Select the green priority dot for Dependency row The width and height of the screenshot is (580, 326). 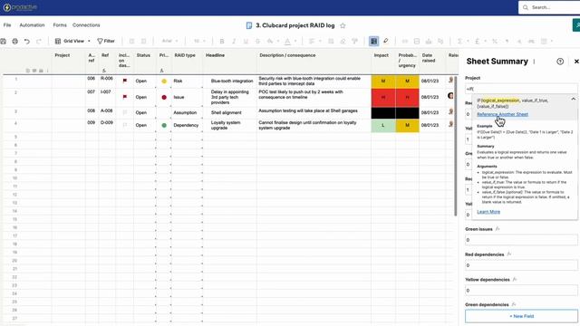point(164,125)
